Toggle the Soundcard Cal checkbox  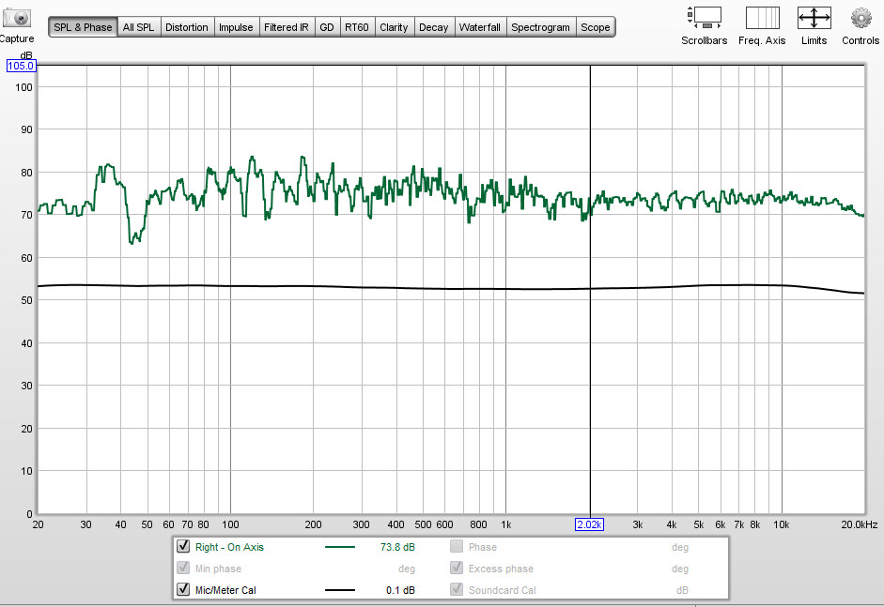coord(457,589)
